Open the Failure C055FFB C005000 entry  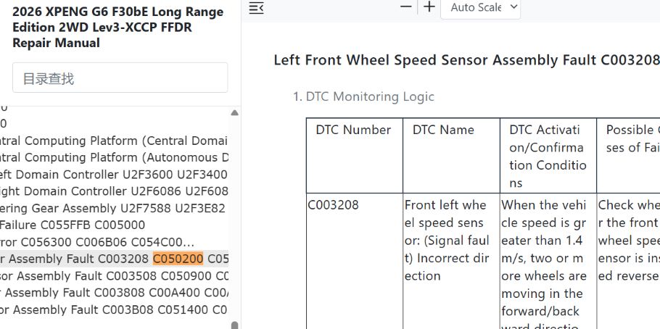pos(73,225)
